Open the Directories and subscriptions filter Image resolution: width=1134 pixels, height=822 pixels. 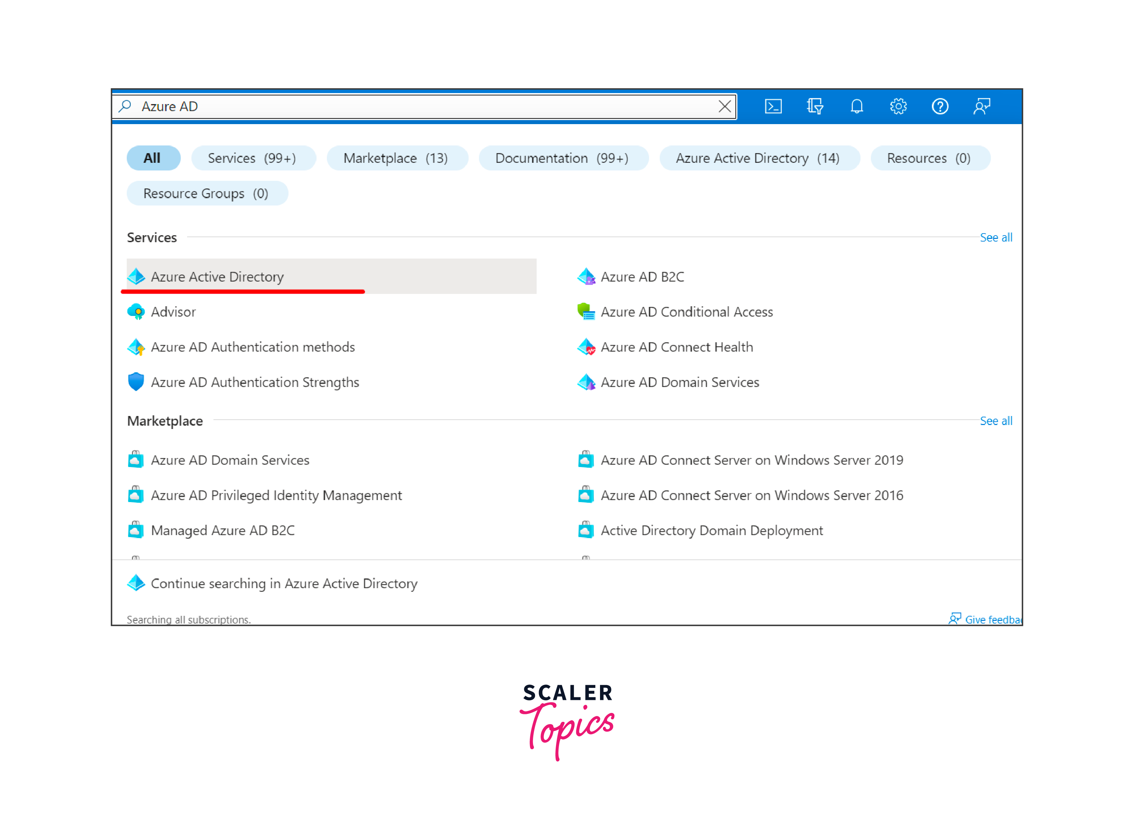tap(814, 106)
